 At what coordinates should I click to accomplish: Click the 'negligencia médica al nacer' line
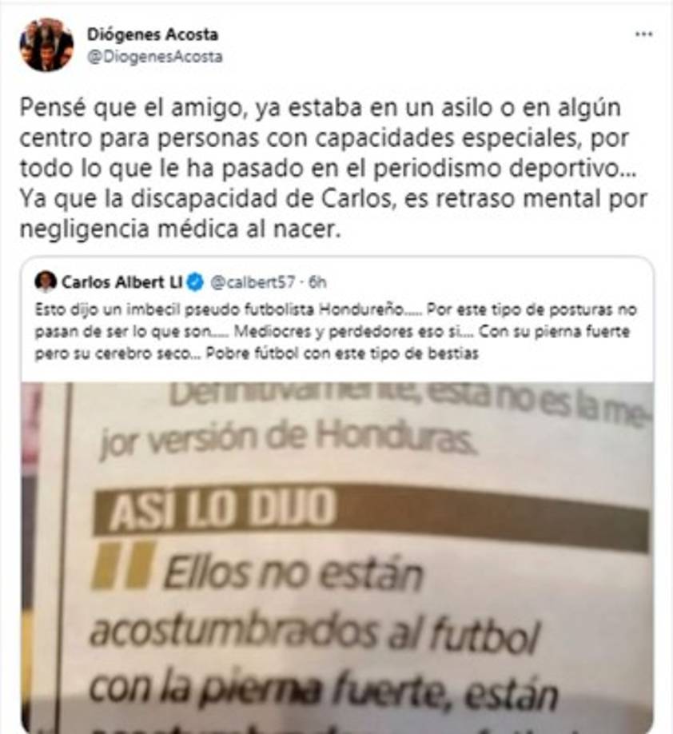click(180, 229)
